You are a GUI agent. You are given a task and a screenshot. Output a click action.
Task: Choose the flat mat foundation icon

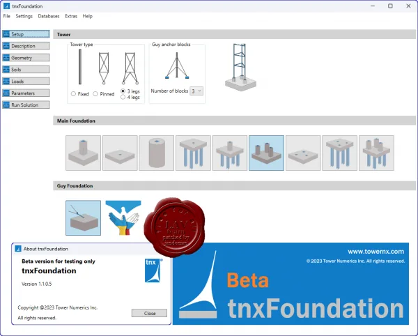tap(120, 153)
